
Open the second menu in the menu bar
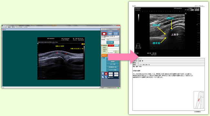(x=9, y=27)
